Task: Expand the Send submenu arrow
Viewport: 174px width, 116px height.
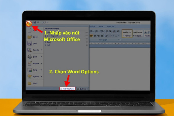Action: [x=41, y=70]
